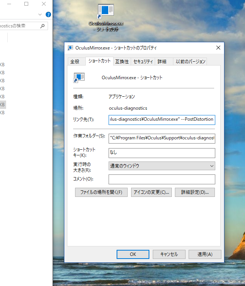Maximize the Explorer window
The height and width of the screenshot is (286, 245).
pos(26,4)
